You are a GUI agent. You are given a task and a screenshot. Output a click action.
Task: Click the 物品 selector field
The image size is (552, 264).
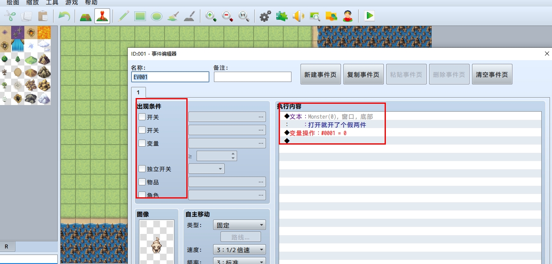pos(227,182)
